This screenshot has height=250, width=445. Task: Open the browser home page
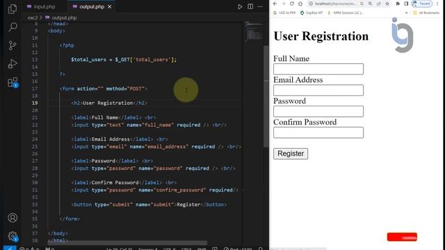click(300, 3)
